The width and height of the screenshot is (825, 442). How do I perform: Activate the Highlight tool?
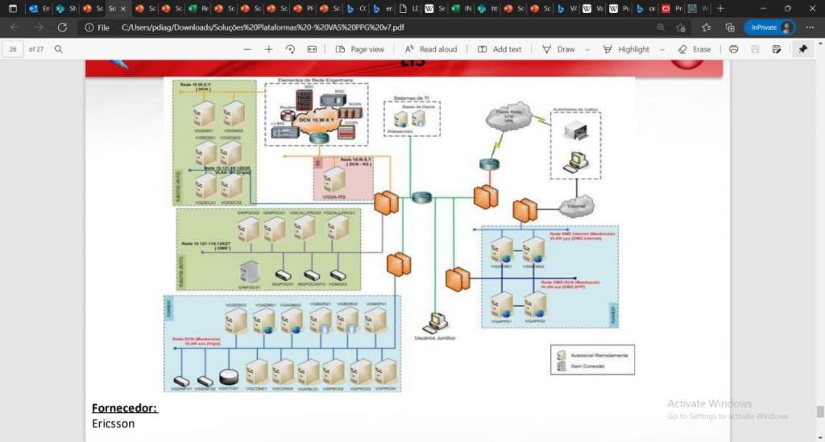626,49
